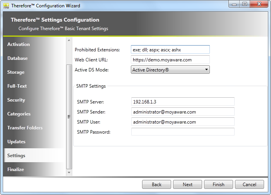Open the Security settings step

[16, 100]
